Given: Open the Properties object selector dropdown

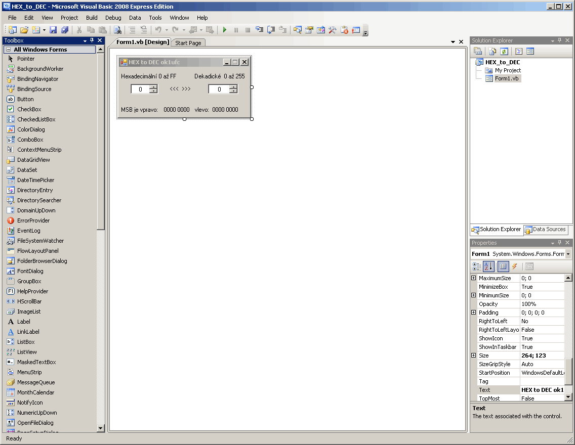Looking at the screenshot, I should click(568, 254).
